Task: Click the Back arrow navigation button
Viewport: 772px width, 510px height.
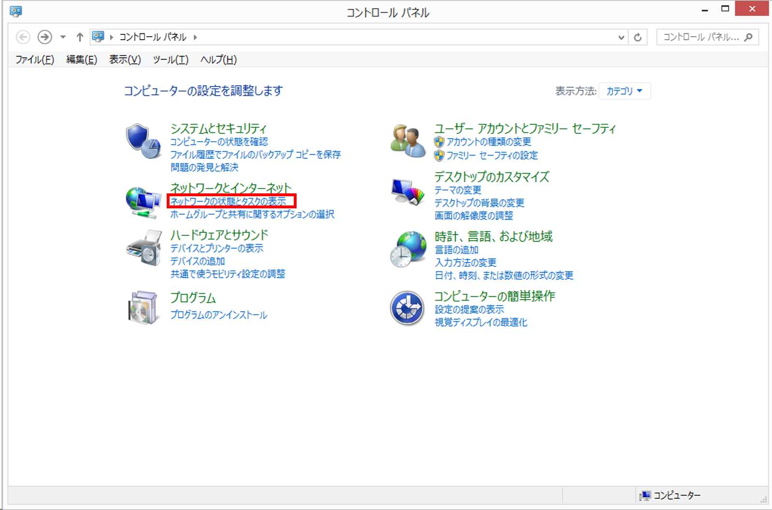Action: click(23, 37)
